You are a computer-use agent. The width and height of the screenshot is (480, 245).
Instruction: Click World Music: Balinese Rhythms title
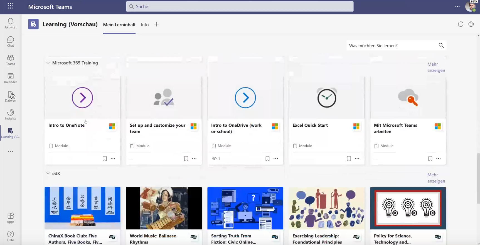click(153, 239)
